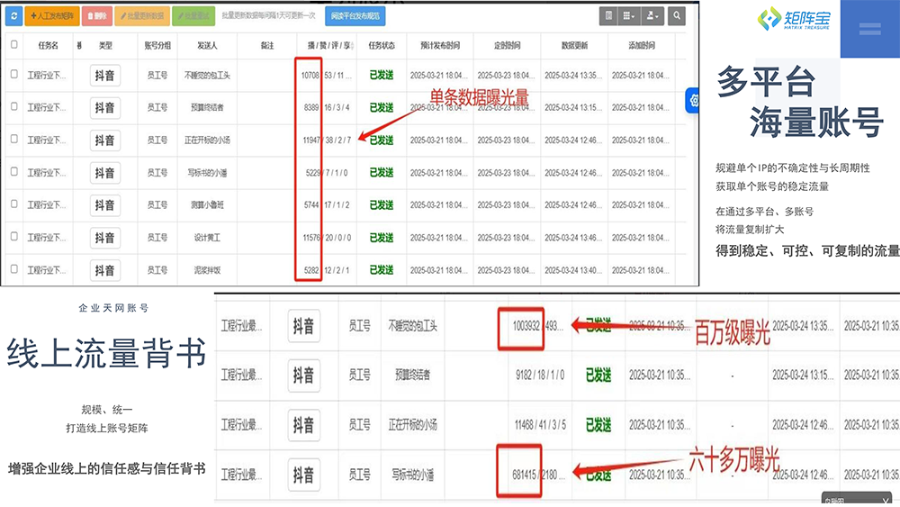The image size is (900, 507).
Task: Click the blue 阅读平台发布规范 button
Action: pyautogui.click(x=355, y=16)
